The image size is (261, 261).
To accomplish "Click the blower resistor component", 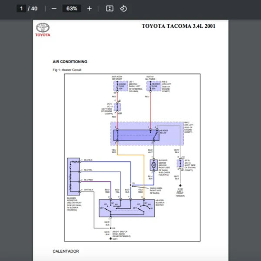I will (74, 176).
